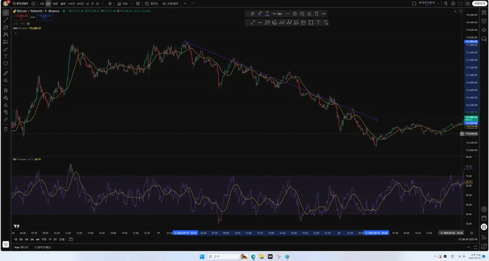Viewport: 489px width, 261px height.
Task: Open the alerts panel clock icon
Action: 484,22
